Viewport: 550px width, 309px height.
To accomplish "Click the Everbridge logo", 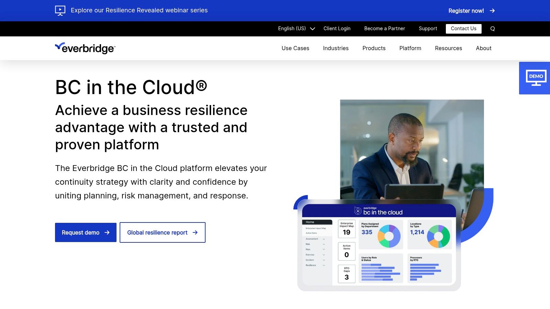I will 85,48.
